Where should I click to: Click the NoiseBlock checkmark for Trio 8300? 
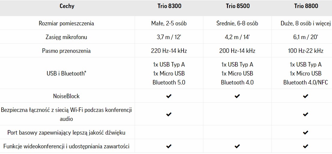pos(169,96)
